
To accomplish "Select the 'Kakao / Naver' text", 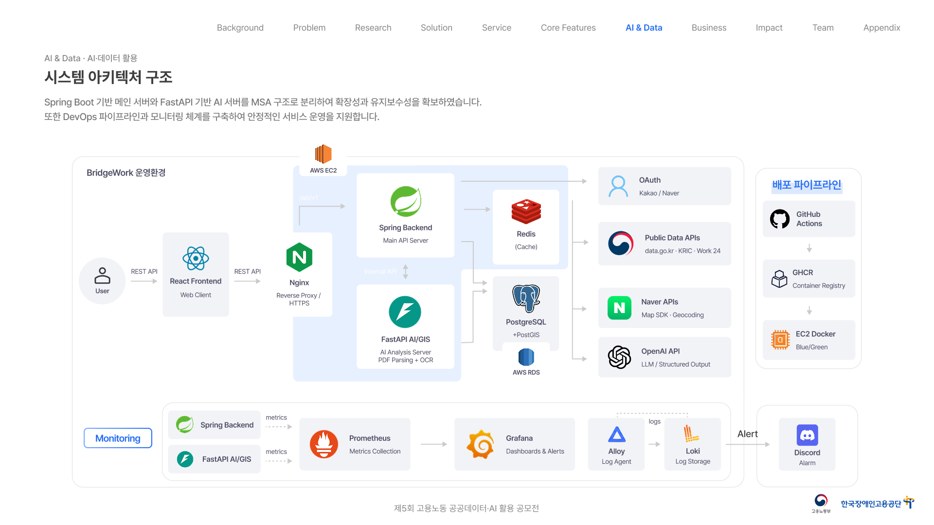I will (659, 193).
